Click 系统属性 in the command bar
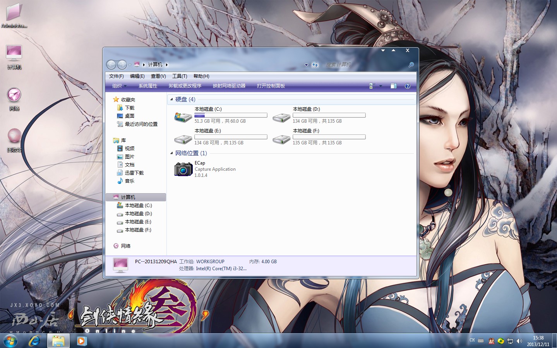Image resolution: width=557 pixels, height=348 pixels. (x=148, y=86)
